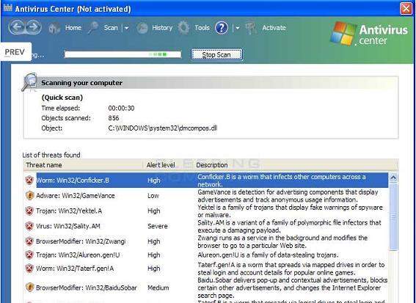The width and height of the screenshot is (416, 303).
Task: Click the objects scanned count 856
Action: pyautogui.click(x=114, y=118)
